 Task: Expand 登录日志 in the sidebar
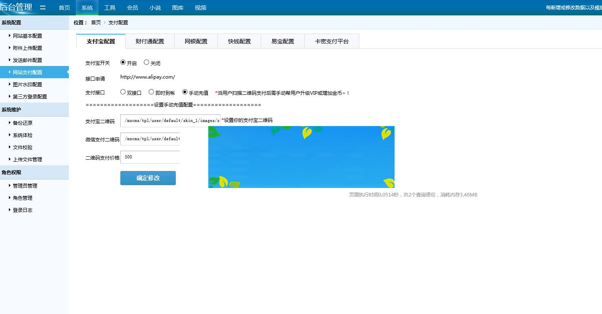22,210
